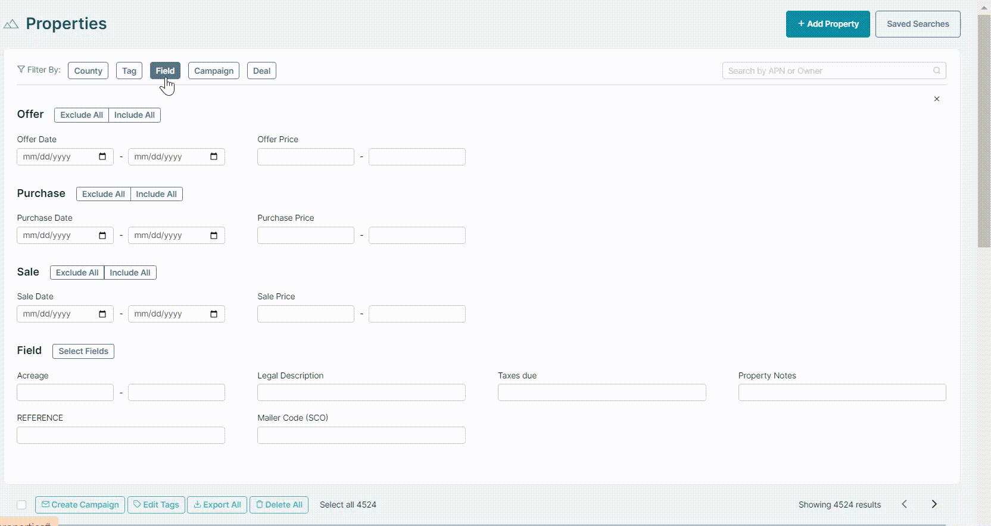Open Offer Date end calendar picker
Screen dimensions: 991x526
click(x=214, y=156)
